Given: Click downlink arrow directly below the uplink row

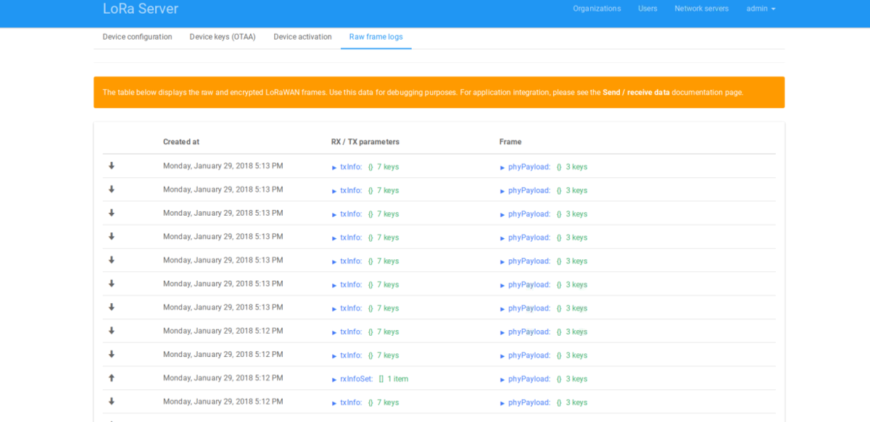Looking at the screenshot, I should [x=112, y=402].
